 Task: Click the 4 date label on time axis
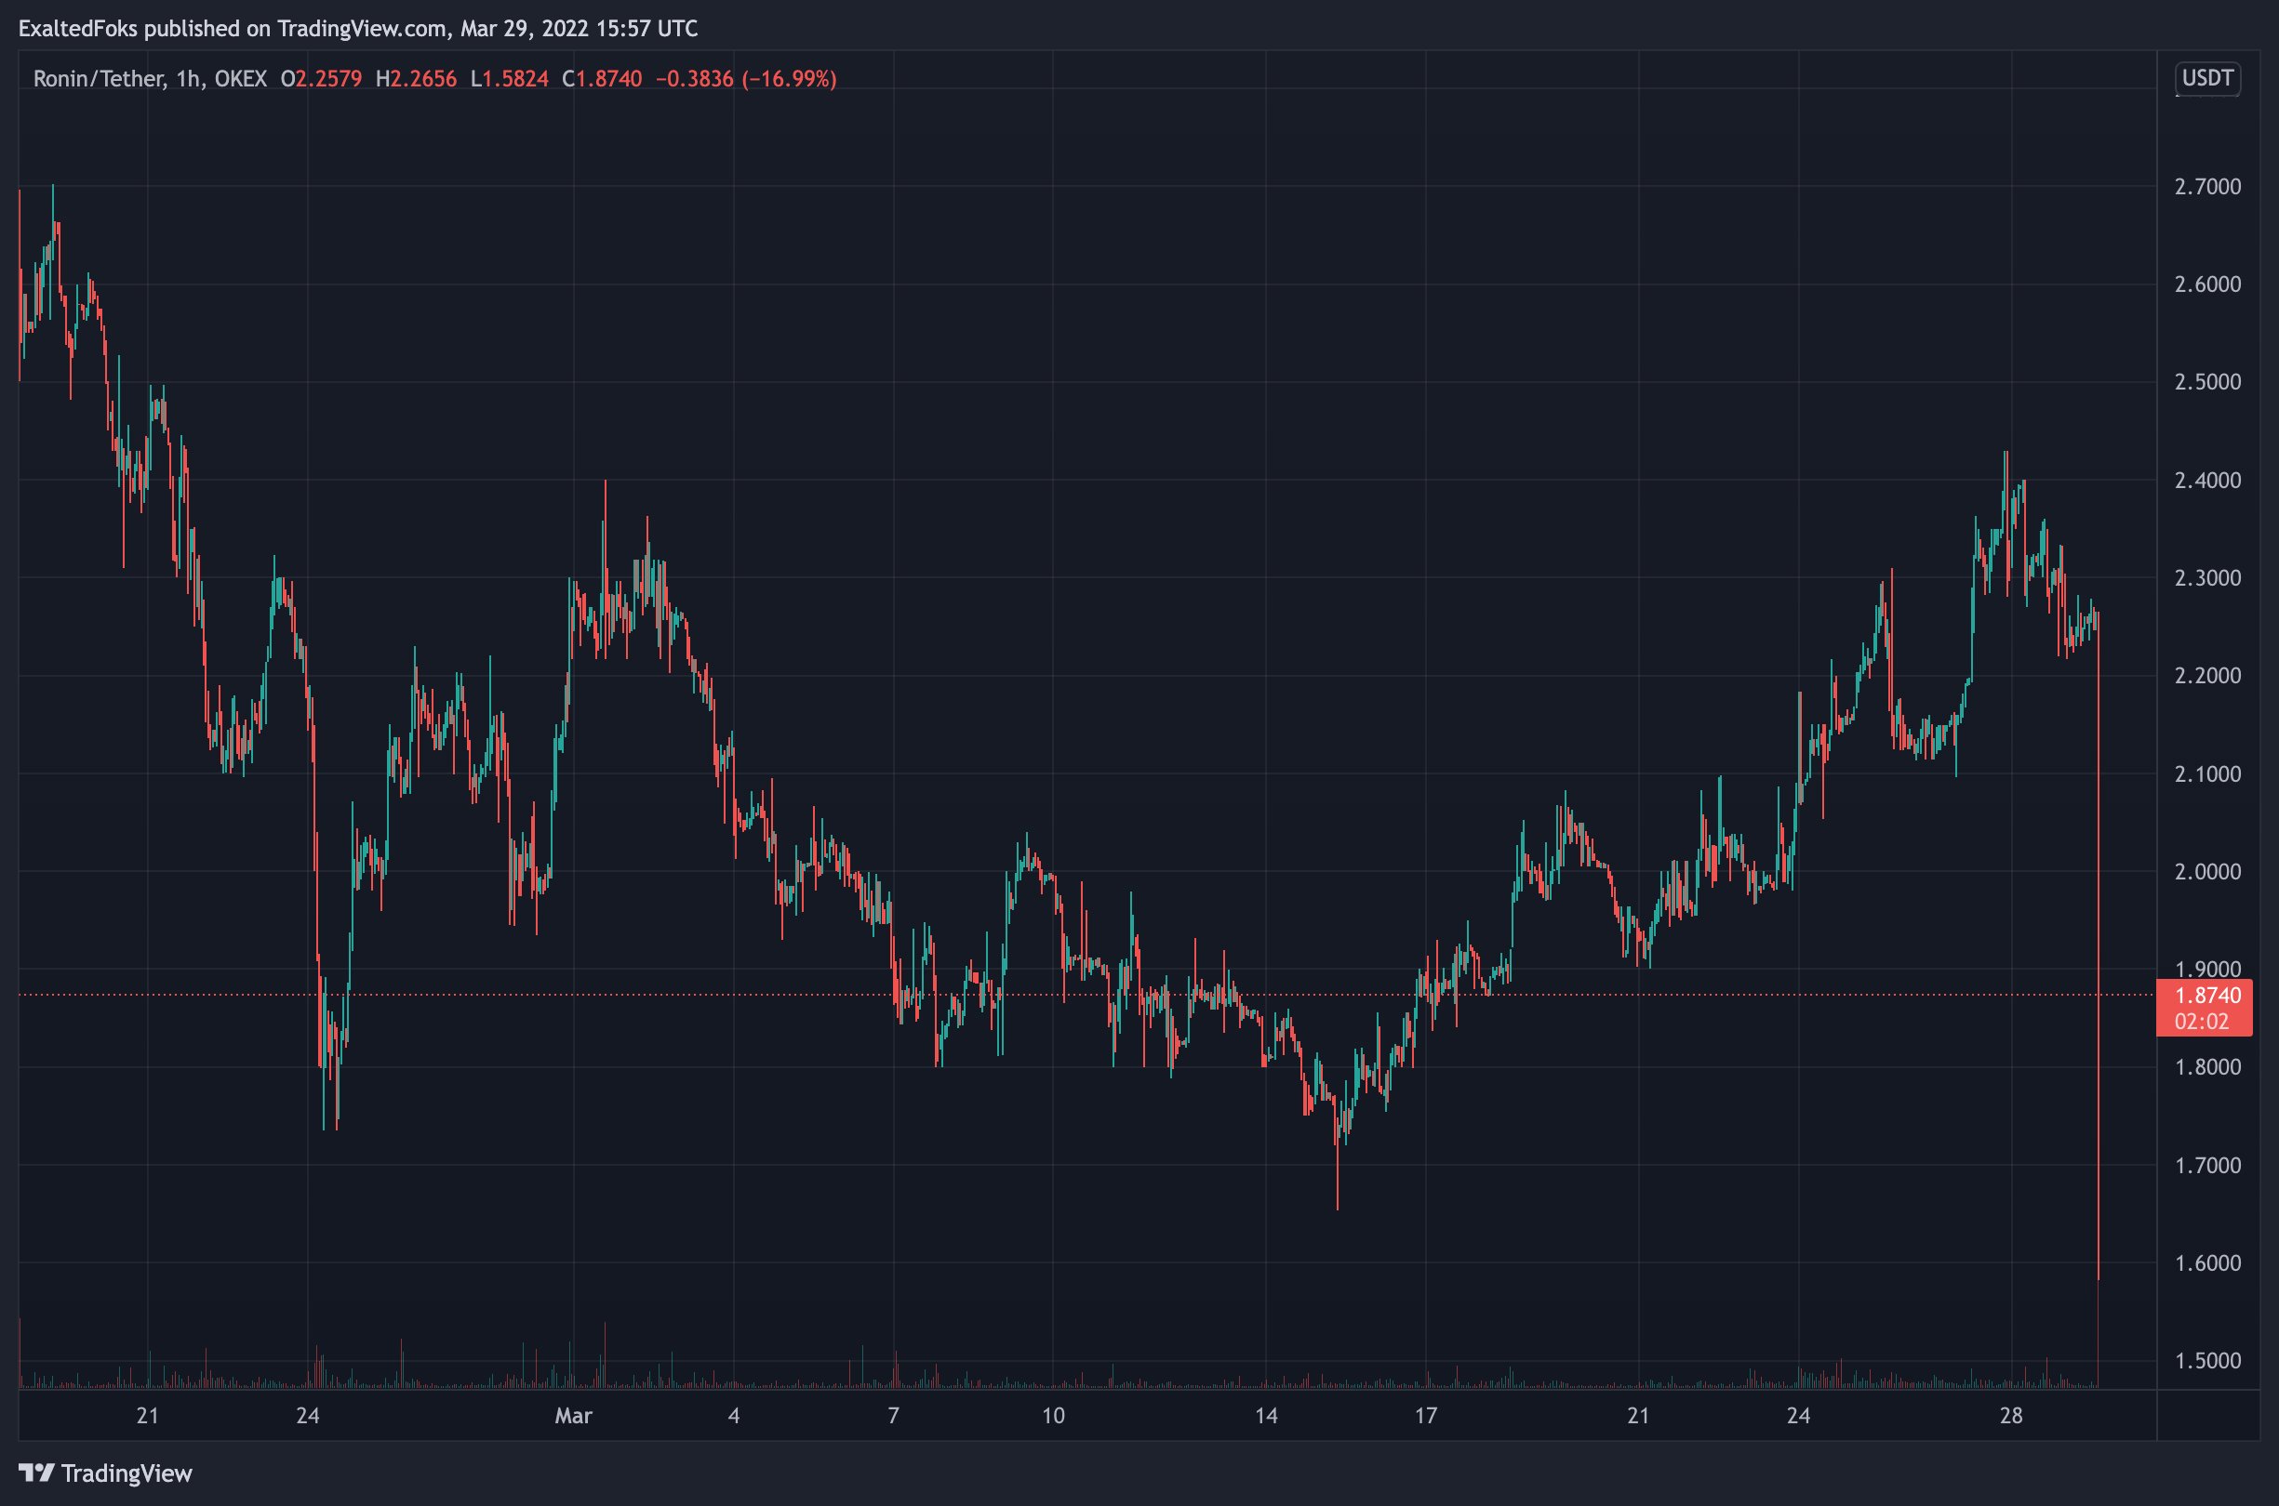coord(734,1416)
